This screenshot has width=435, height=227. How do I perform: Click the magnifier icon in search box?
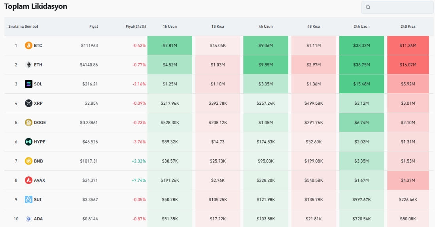[368, 7]
